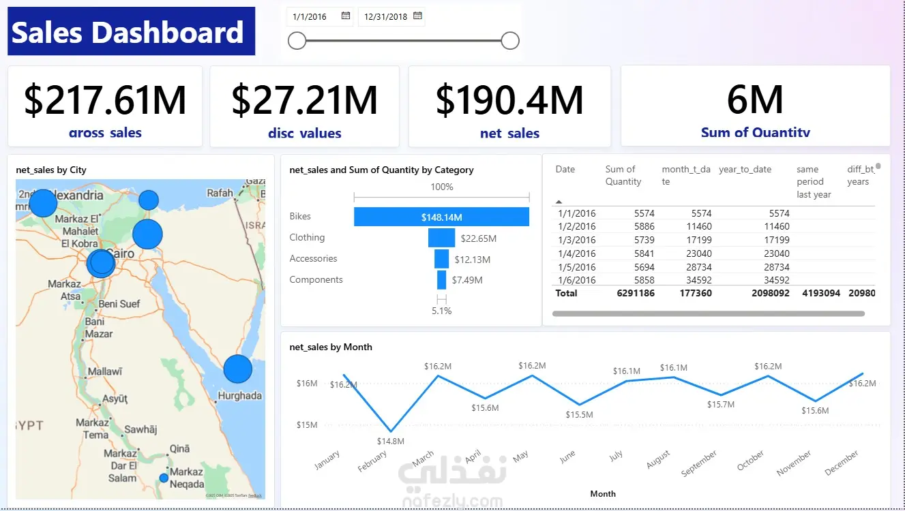Click the year_to_date column header

(x=745, y=169)
